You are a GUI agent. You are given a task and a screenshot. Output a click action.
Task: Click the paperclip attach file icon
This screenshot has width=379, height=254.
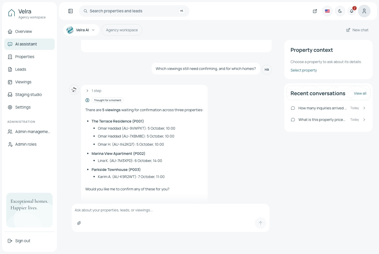tap(79, 223)
